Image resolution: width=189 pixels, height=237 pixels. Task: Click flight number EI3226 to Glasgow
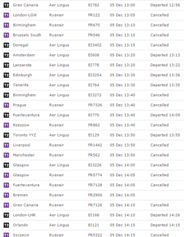[95, 165]
